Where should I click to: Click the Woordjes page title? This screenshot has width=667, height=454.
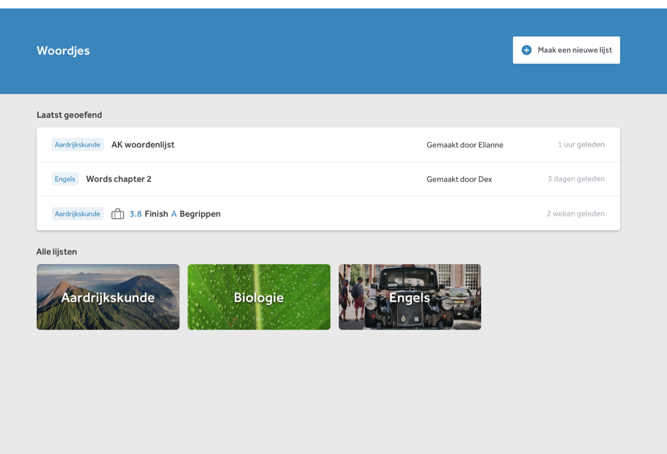[x=63, y=51]
